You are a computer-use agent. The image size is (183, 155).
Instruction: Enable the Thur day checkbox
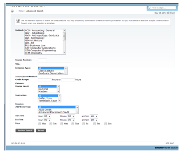(73, 124)
